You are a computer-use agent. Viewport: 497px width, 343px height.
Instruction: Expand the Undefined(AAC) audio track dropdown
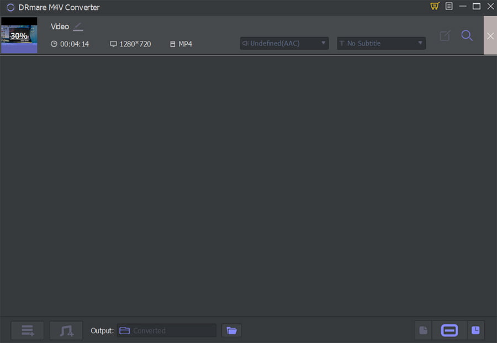pos(284,43)
